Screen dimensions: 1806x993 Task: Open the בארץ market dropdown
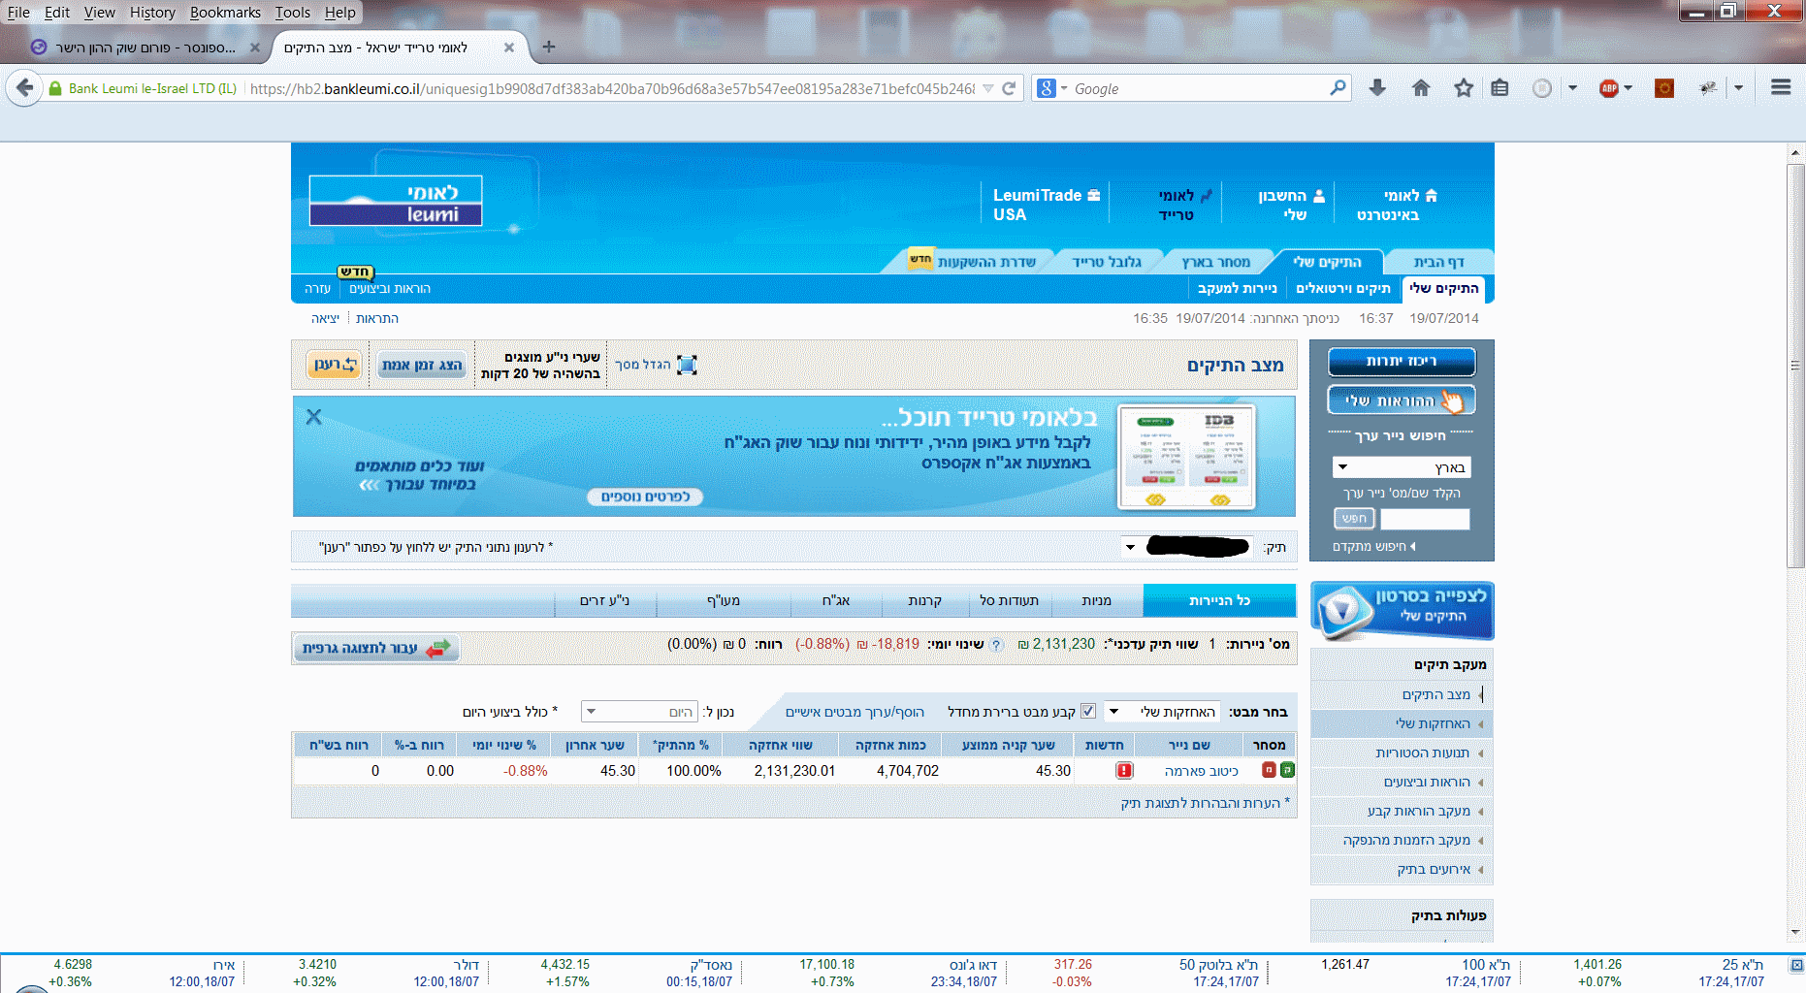click(1402, 467)
